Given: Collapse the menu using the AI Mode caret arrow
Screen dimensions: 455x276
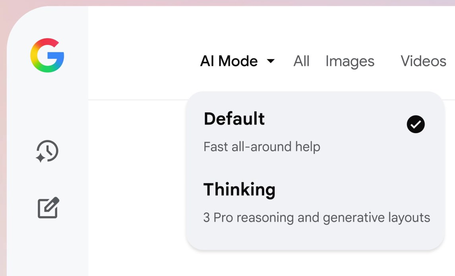Looking at the screenshot, I should coord(271,61).
